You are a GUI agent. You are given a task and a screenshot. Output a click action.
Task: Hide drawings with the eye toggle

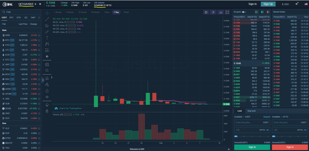coord(47,97)
